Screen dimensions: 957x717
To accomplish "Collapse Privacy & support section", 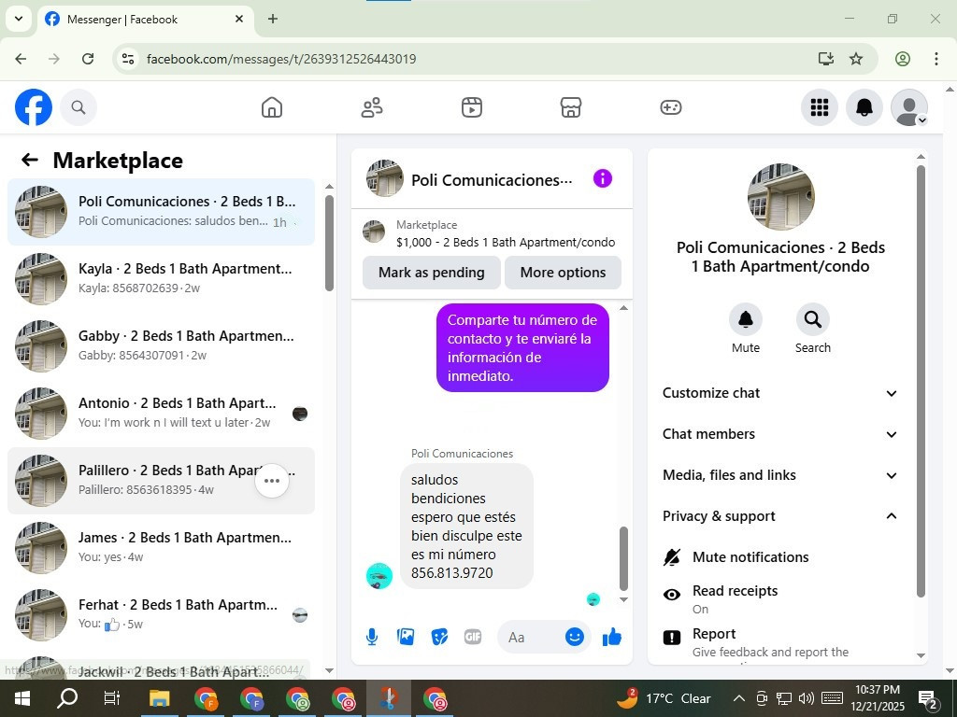I will 780,516.
